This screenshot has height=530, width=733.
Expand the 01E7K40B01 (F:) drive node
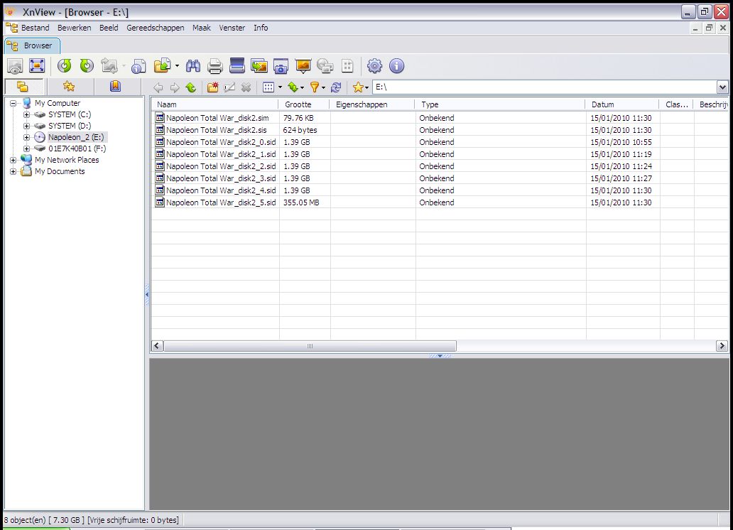click(27, 148)
